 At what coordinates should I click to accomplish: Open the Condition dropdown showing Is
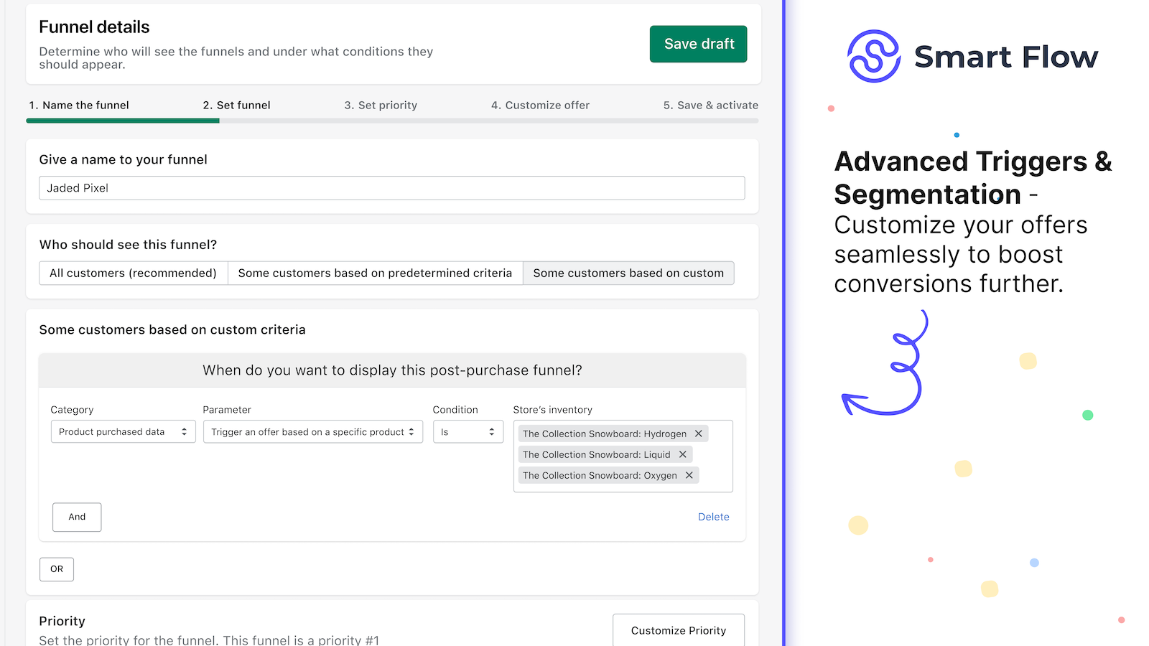[467, 431]
